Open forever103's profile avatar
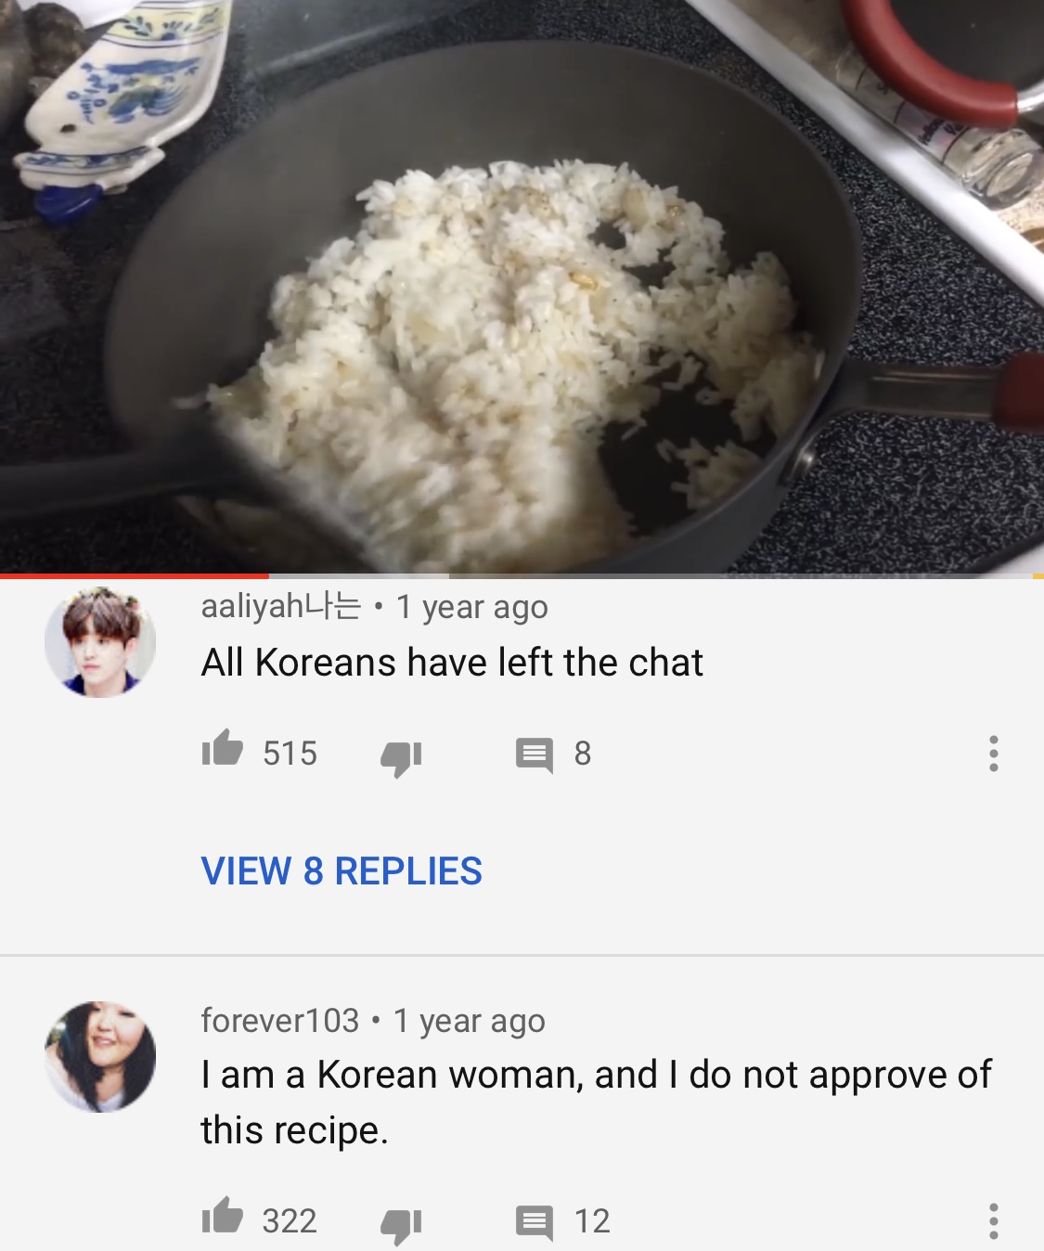Image resolution: width=1044 pixels, height=1251 pixels. (100, 1057)
